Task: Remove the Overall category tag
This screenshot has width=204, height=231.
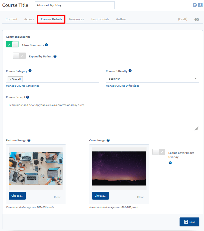Action: [10, 79]
